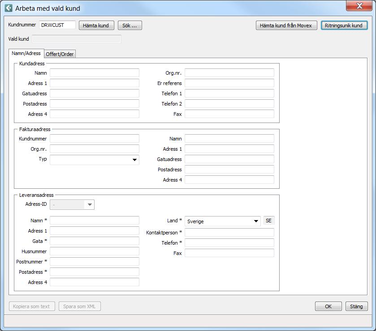This screenshot has width=376, height=331.
Task: Click the Kontaktperson * input field
Action: (x=229, y=233)
